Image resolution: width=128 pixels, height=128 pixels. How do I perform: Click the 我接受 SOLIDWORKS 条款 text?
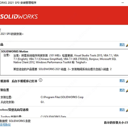[x=15, y=121]
